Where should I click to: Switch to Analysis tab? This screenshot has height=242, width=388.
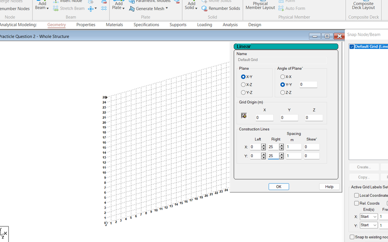[x=230, y=25]
